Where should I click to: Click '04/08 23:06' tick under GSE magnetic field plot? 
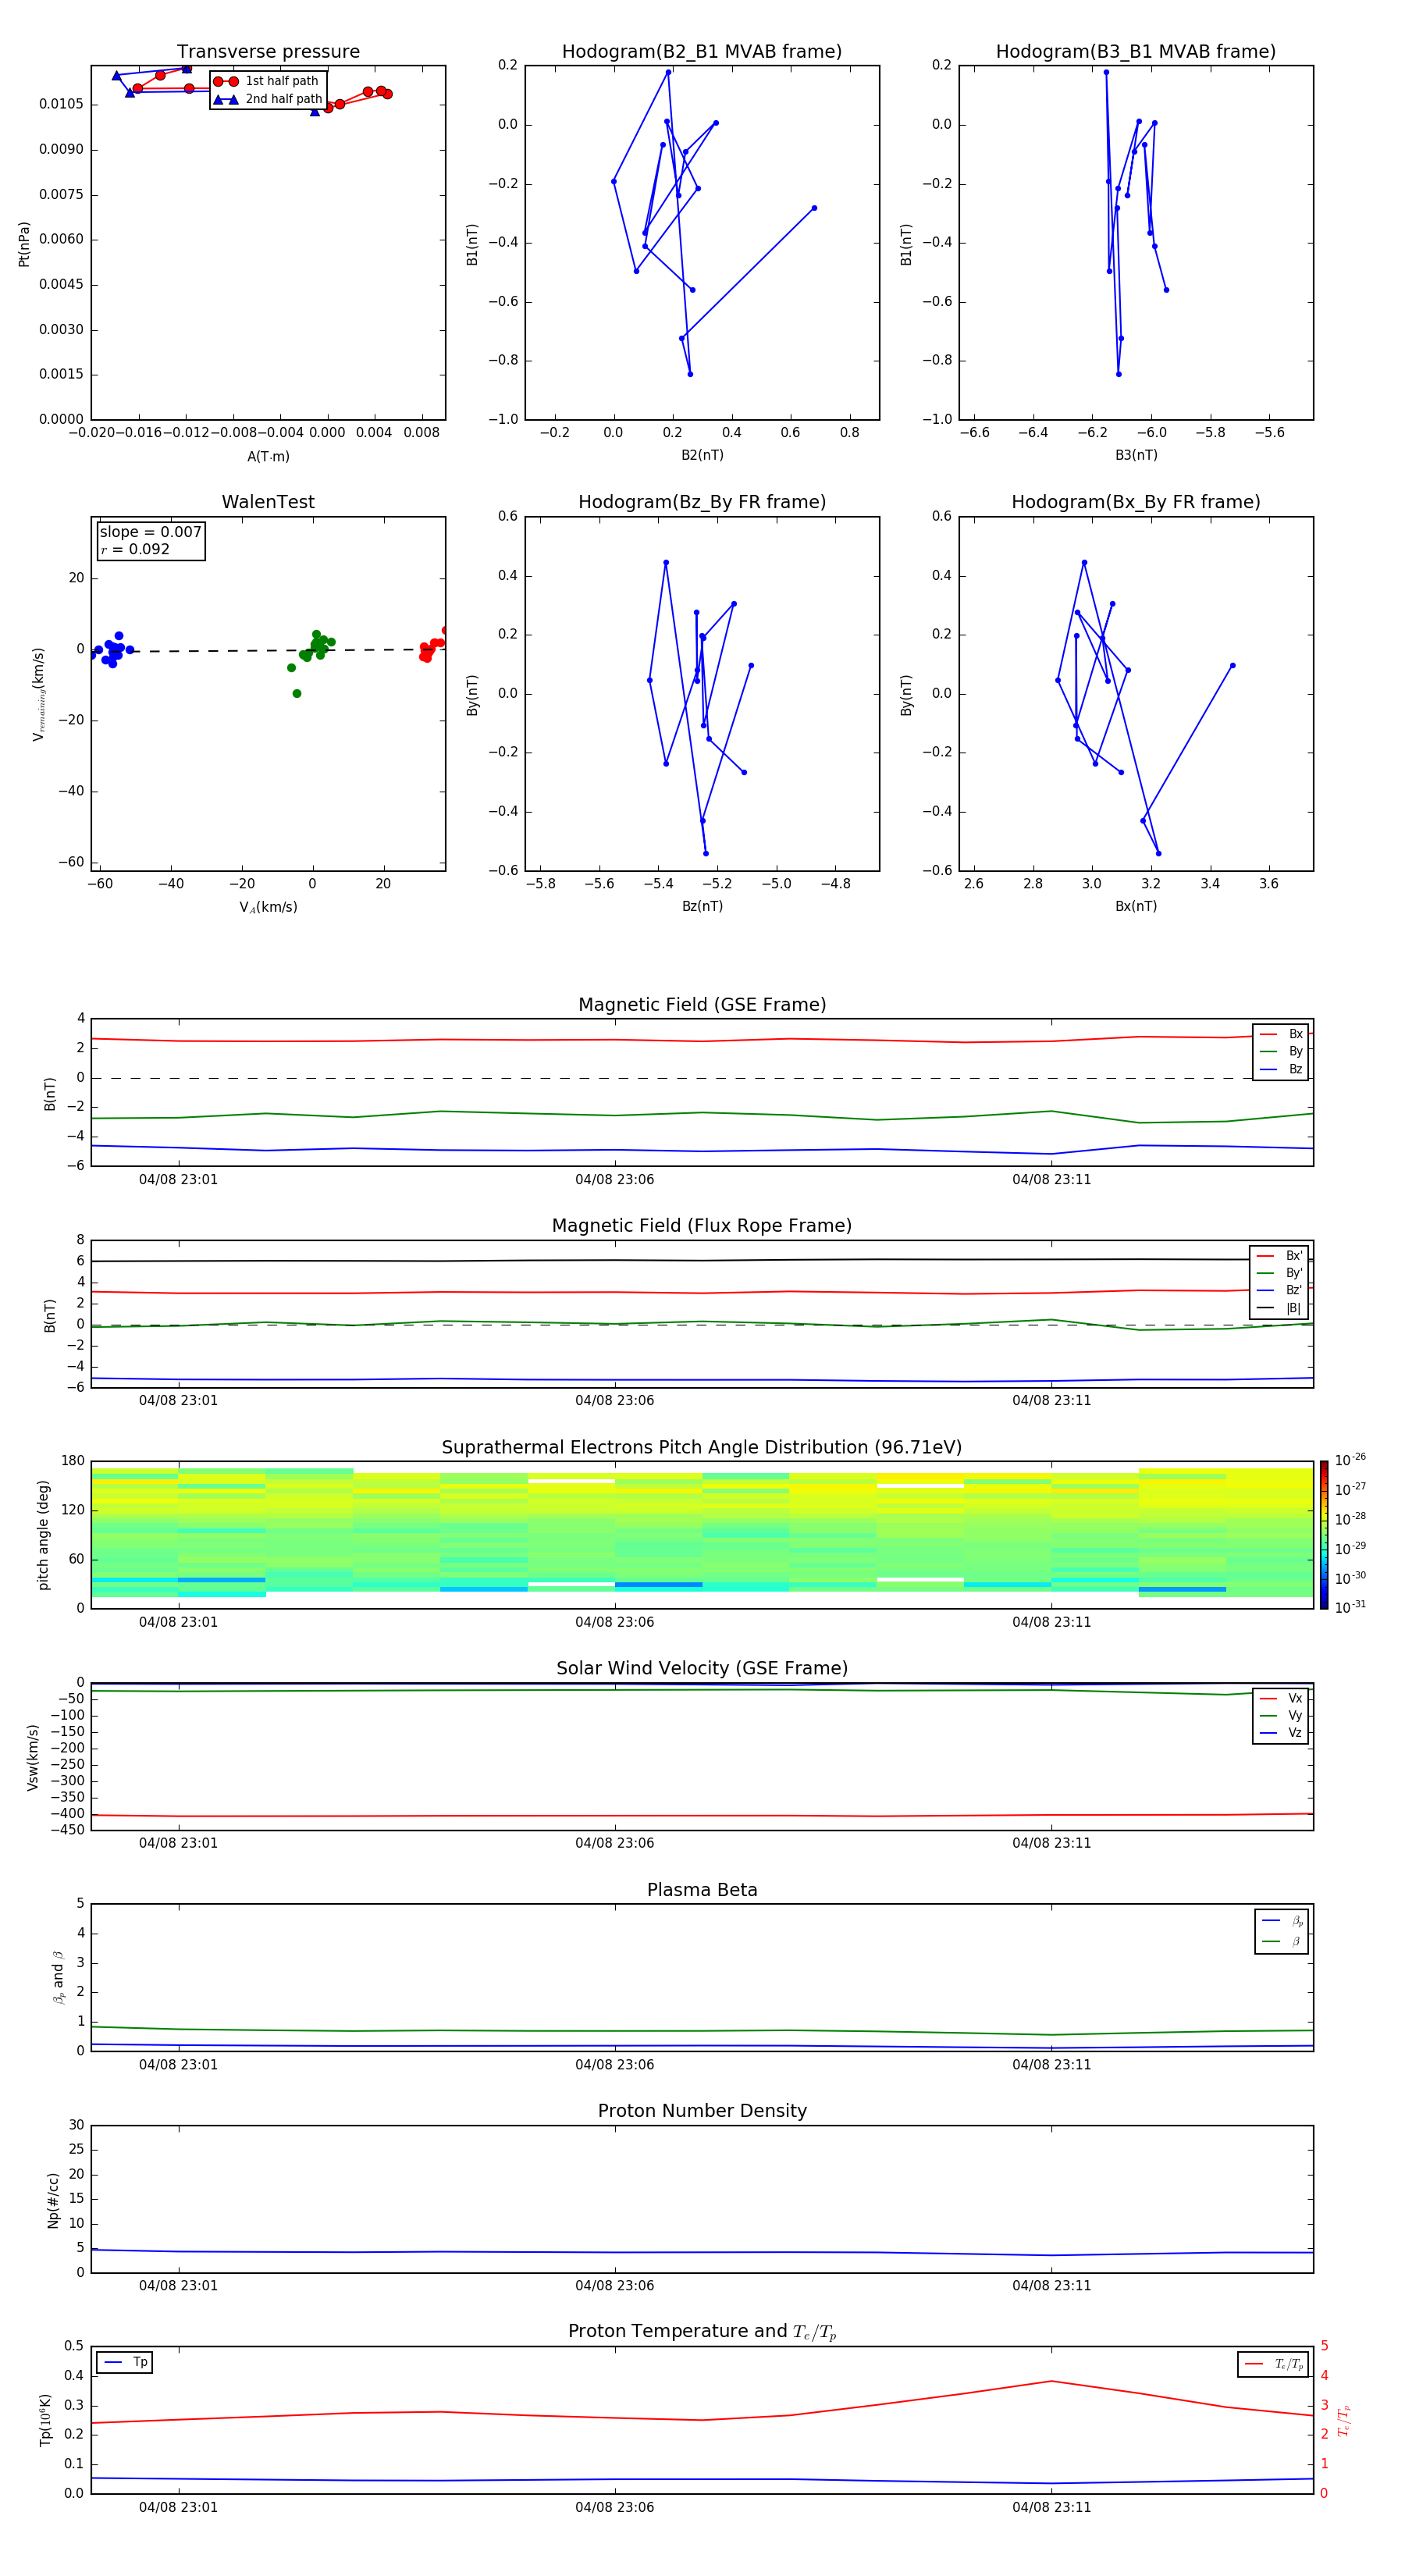pos(614,1180)
